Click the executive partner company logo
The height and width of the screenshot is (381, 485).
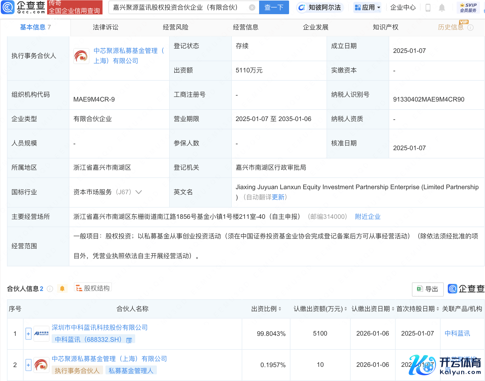click(81, 56)
